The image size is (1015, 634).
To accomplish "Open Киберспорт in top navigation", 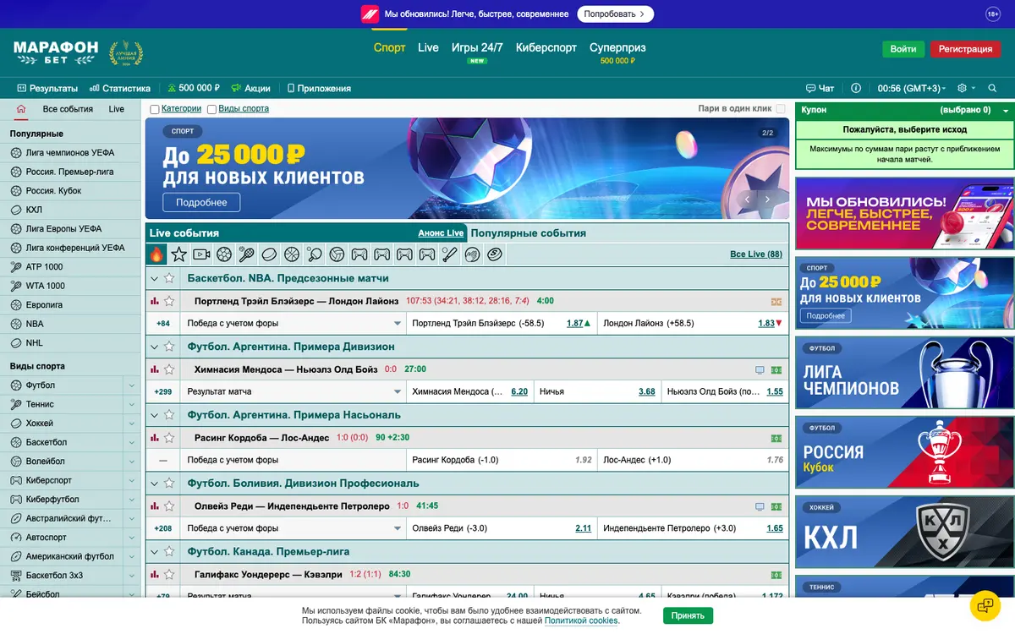I will point(546,48).
